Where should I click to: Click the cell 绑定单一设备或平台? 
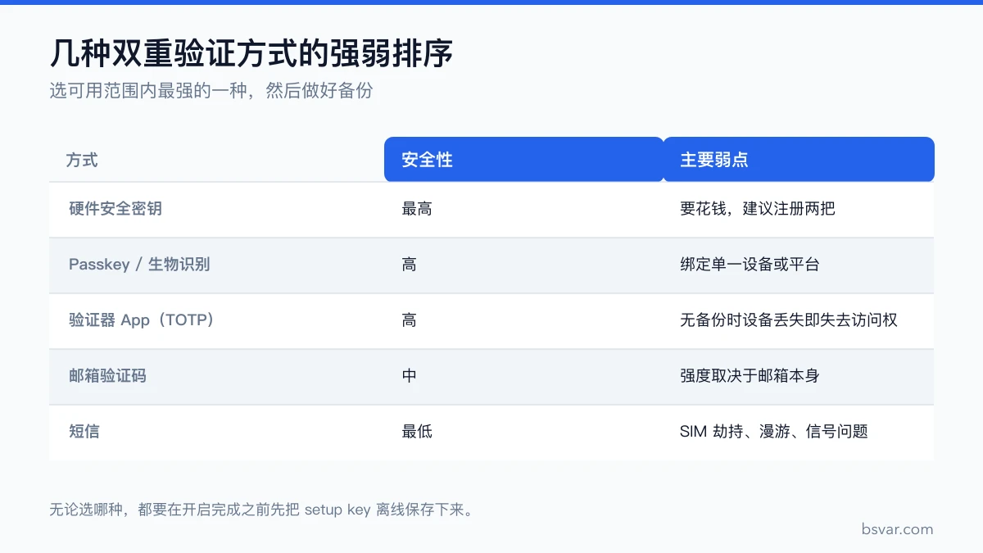pyautogui.click(x=750, y=265)
